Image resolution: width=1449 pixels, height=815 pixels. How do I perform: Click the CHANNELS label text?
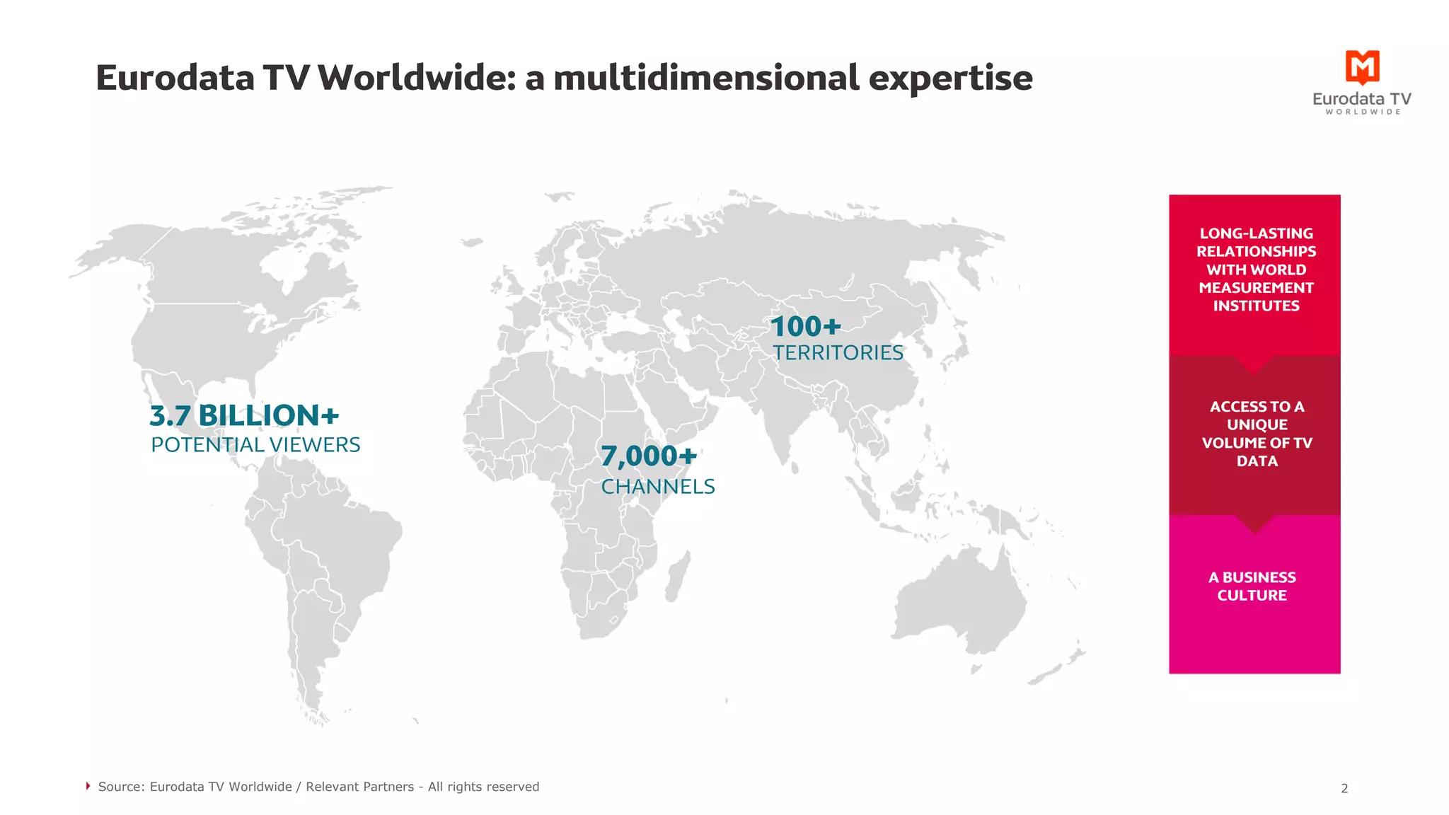[658, 487]
